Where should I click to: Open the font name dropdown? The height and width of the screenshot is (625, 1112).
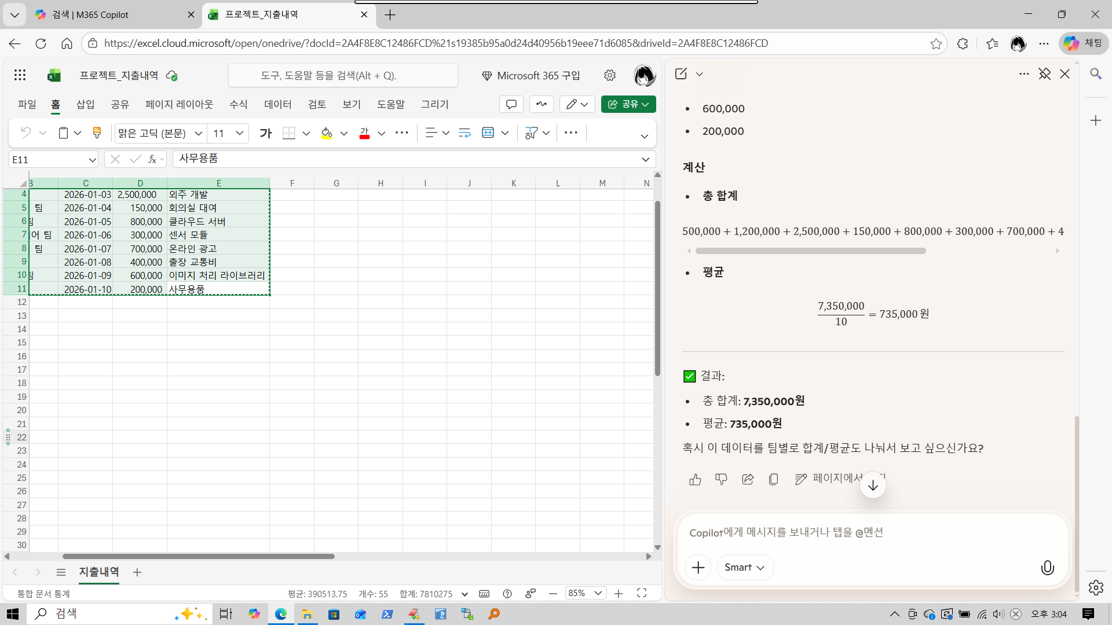[198, 133]
